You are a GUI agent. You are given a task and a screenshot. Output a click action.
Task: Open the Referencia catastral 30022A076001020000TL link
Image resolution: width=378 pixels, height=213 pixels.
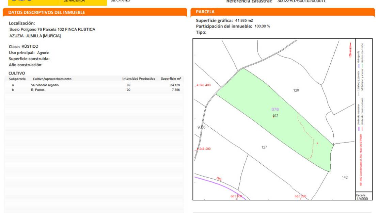click(x=303, y=1)
